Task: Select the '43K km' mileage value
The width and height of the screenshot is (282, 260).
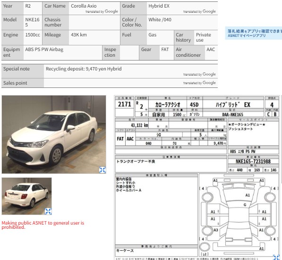Action: tap(79, 35)
